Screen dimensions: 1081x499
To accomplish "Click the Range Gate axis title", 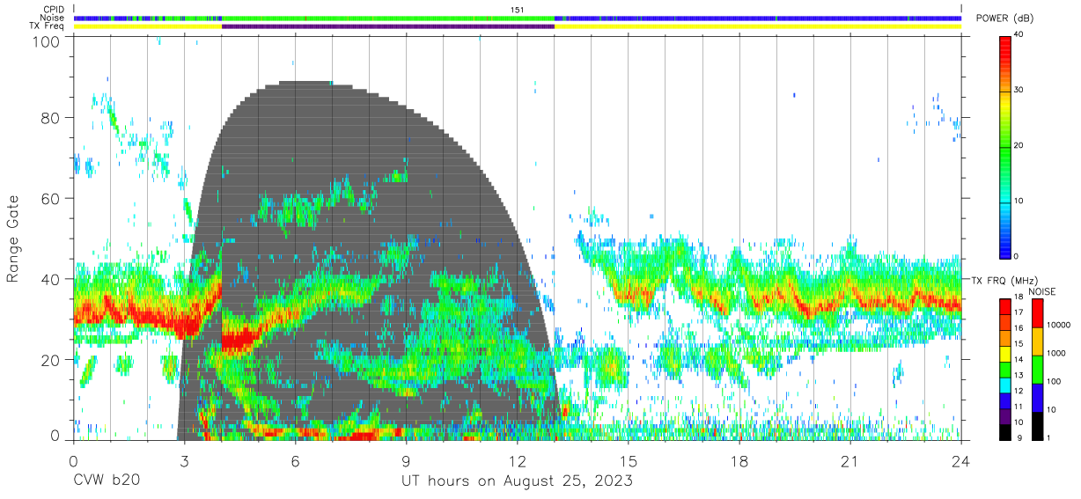I will pyautogui.click(x=14, y=239).
